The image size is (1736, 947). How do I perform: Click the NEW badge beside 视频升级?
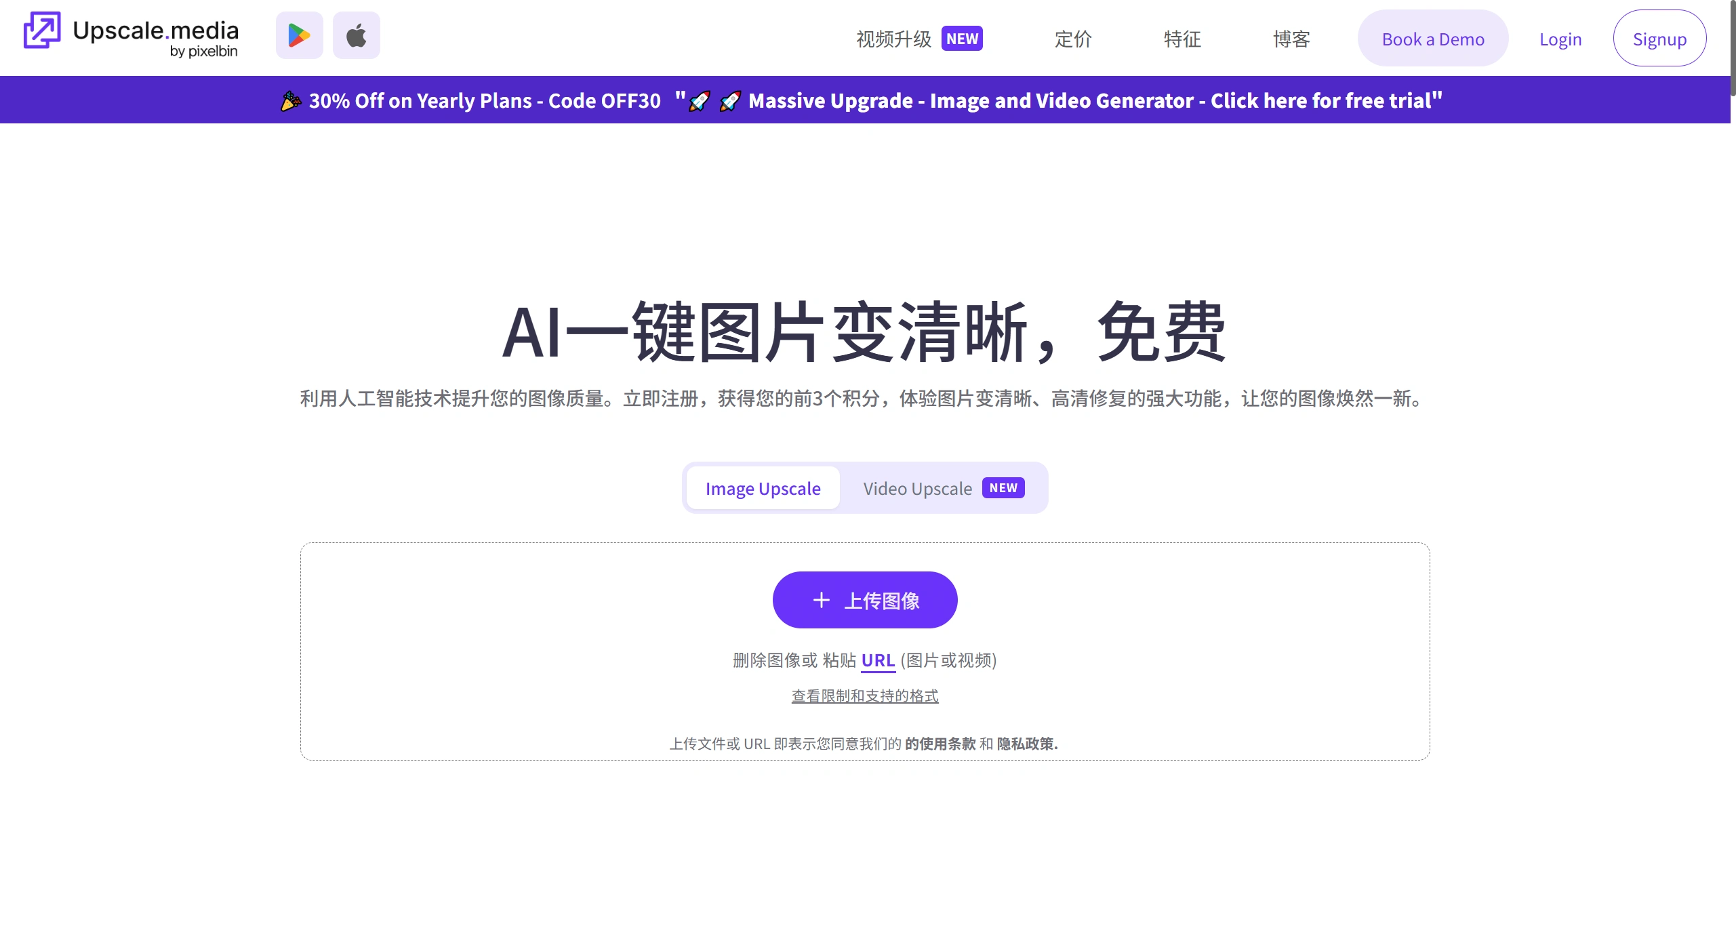point(962,39)
